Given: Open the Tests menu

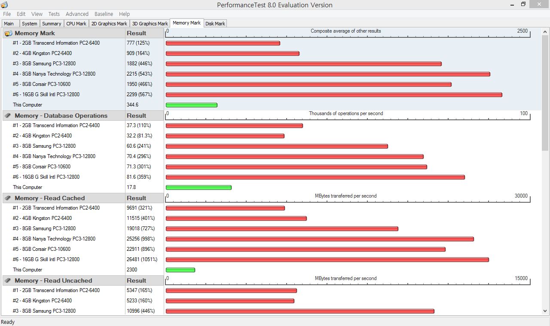Looking at the screenshot, I should click(54, 14).
